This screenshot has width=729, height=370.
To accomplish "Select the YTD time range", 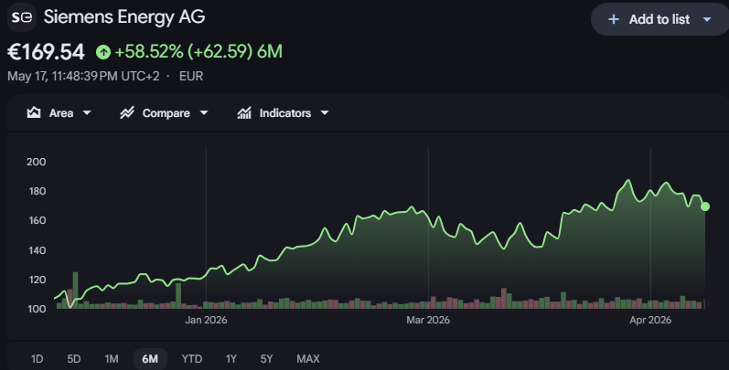I will (191, 359).
